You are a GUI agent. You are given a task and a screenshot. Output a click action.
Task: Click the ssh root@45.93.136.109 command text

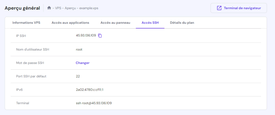(x=94, y=103)
